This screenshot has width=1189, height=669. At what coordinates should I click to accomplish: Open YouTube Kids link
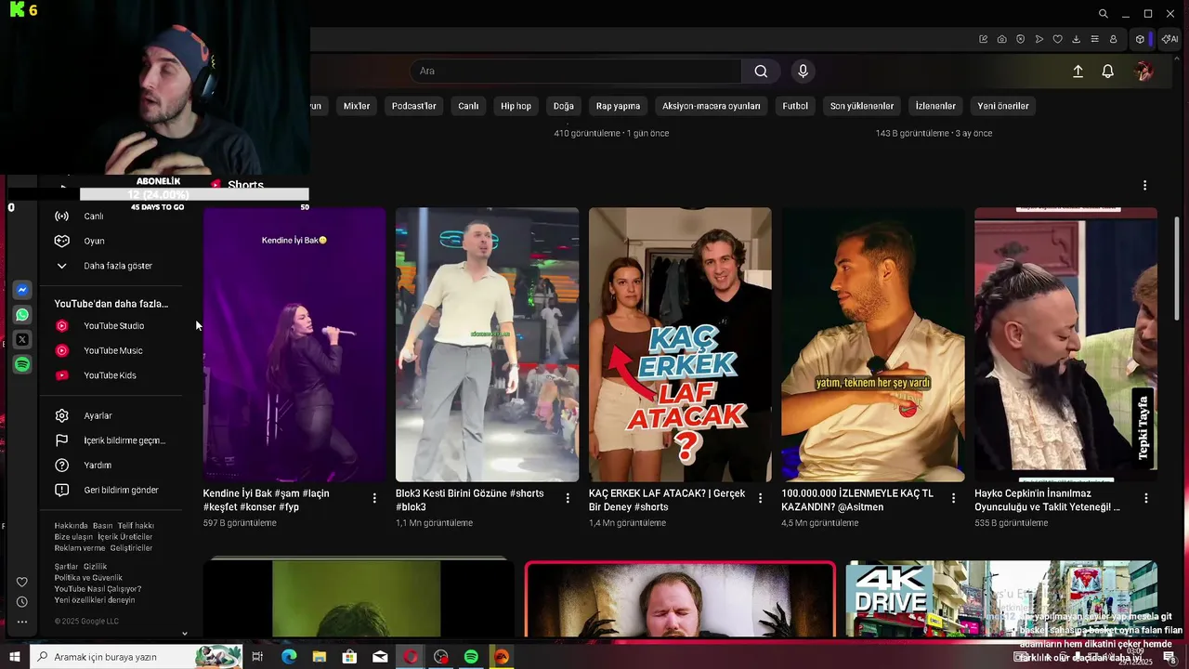pos(111,375)
